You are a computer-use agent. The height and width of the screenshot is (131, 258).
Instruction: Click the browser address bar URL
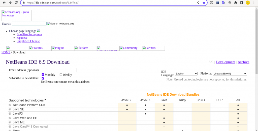(x=52, y=3)
